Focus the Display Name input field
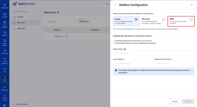This screenshot has height=107, width=197. click(153, 53)
